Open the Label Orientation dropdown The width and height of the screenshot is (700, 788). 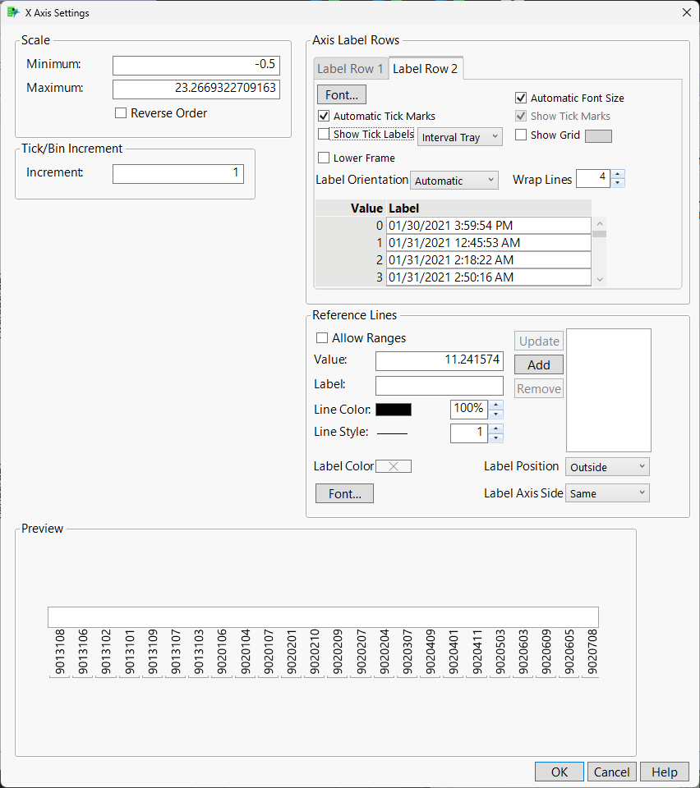coord(454,181)
